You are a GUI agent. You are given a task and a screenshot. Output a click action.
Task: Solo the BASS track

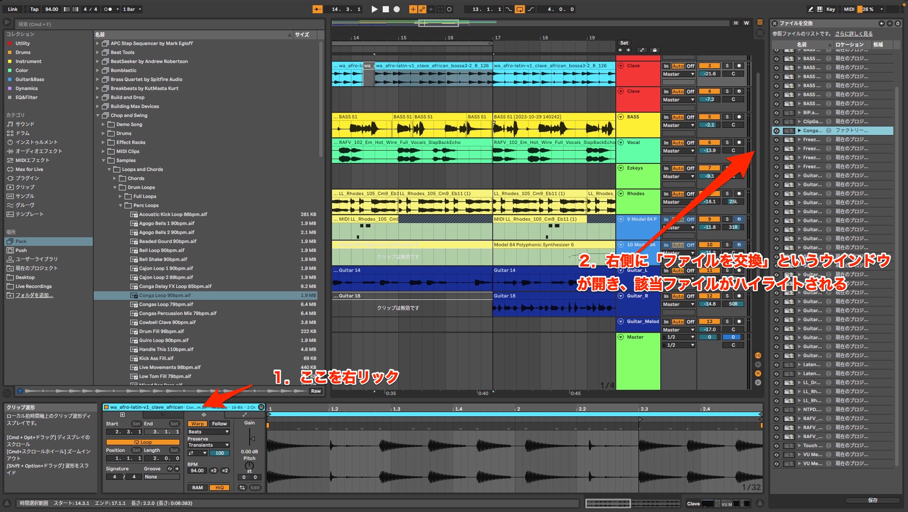point(727,117)
